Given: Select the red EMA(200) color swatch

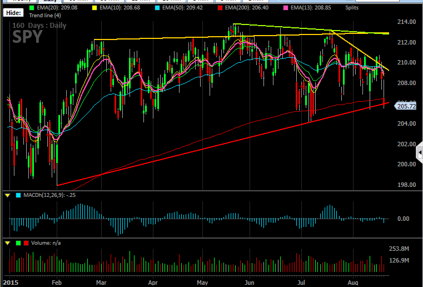Looking at the screenshot, I should coord(220,8).
